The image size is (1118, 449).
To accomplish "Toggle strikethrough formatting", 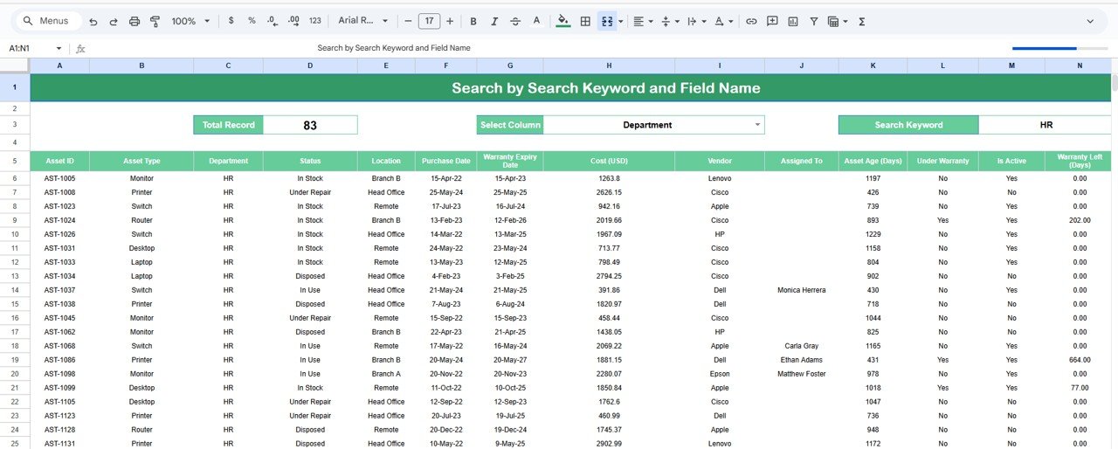I will click(515, 21).
